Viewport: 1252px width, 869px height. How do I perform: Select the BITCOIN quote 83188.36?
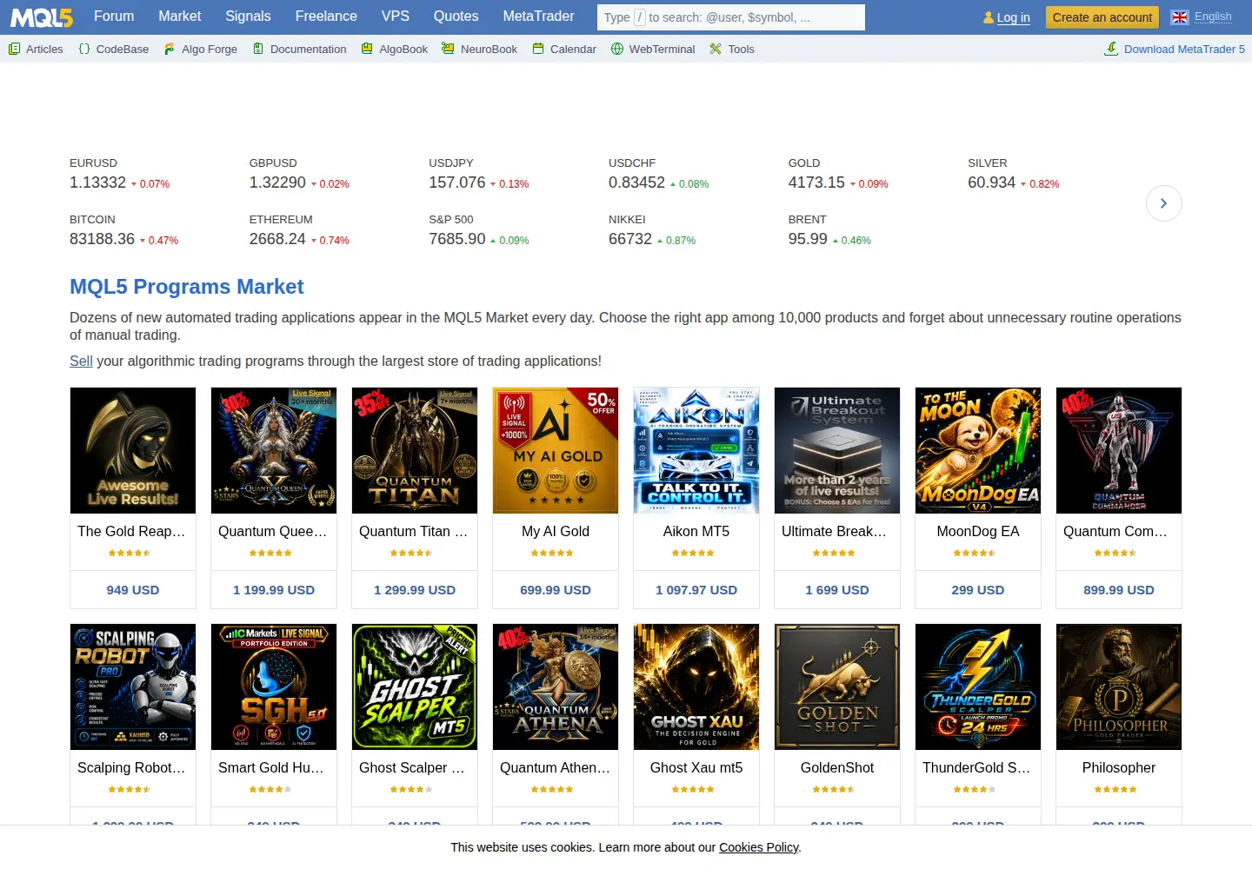102,239
